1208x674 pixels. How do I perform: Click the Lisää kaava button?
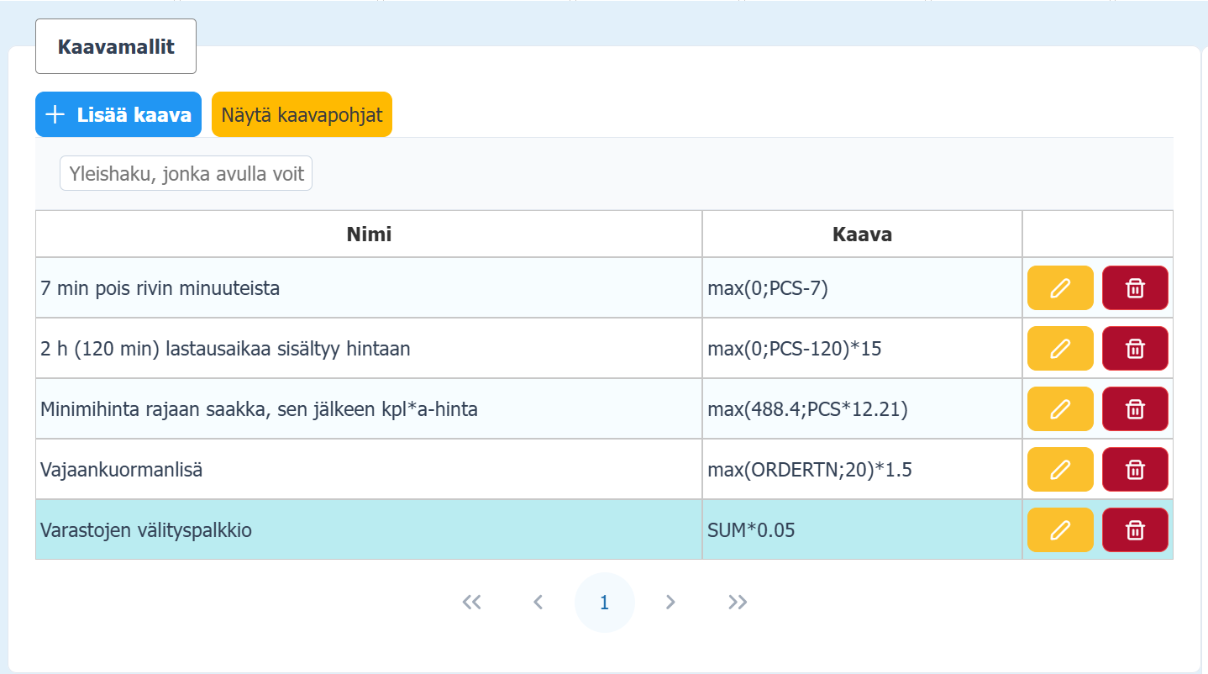[x=118, y=114]
